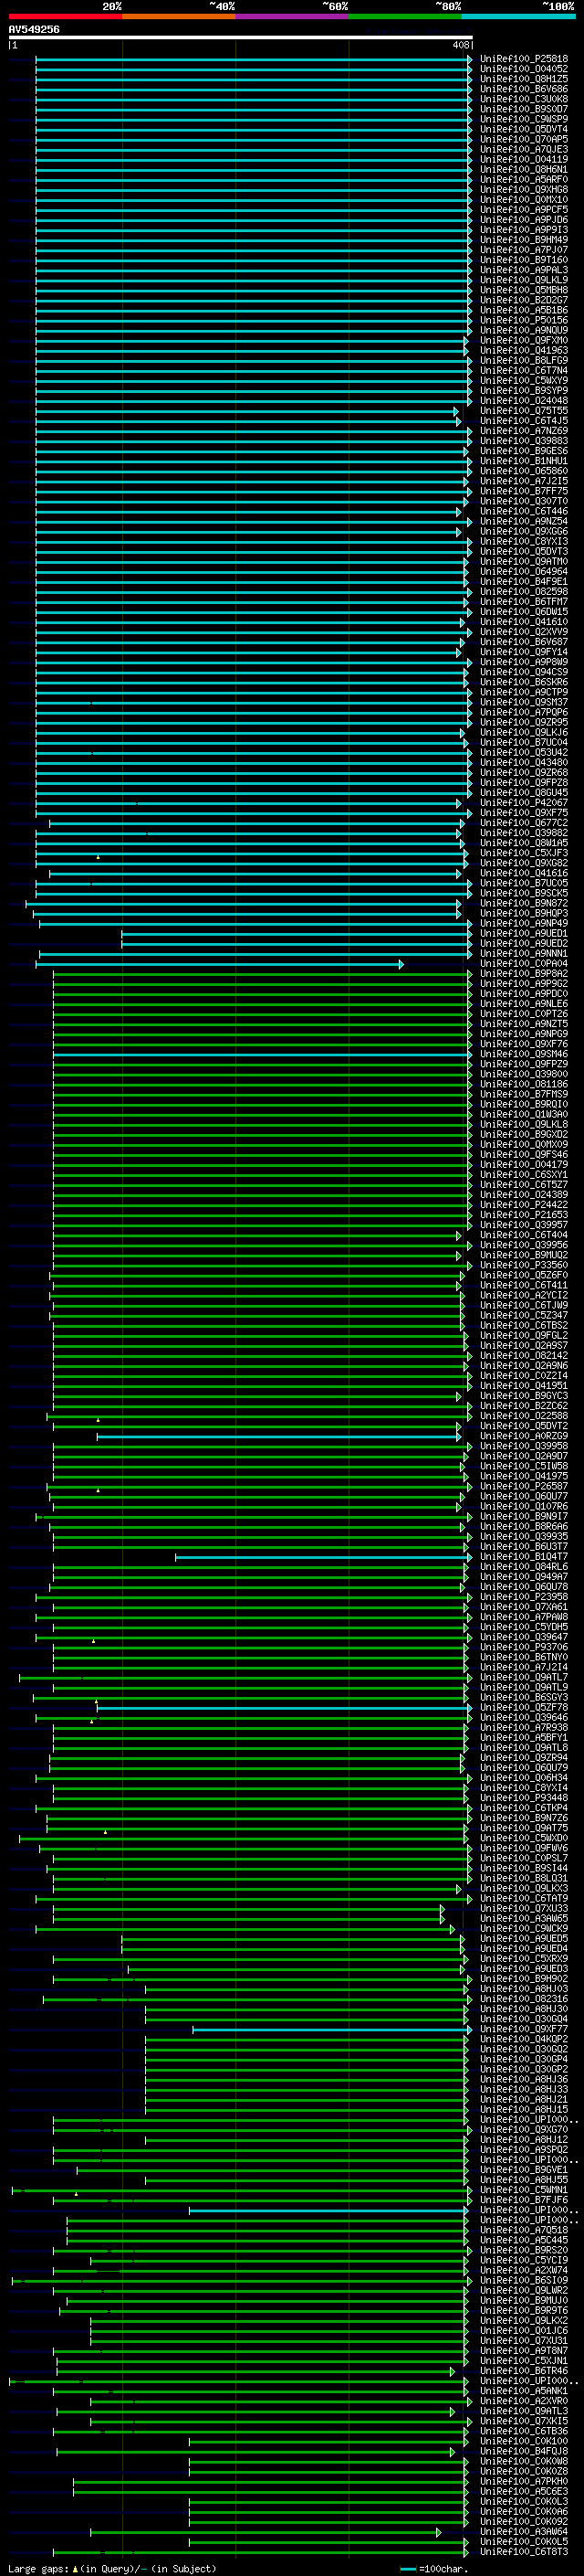
Task: Click the UniRef100_Q7XU33 label
Action: (523, 1909)
